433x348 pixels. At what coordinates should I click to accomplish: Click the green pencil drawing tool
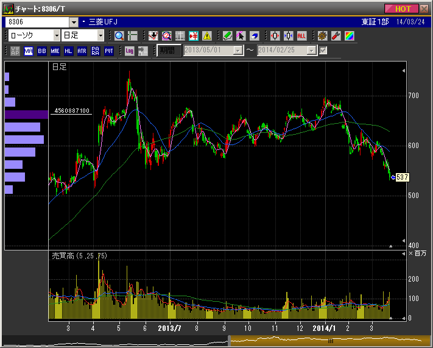[x=227, y=36]
